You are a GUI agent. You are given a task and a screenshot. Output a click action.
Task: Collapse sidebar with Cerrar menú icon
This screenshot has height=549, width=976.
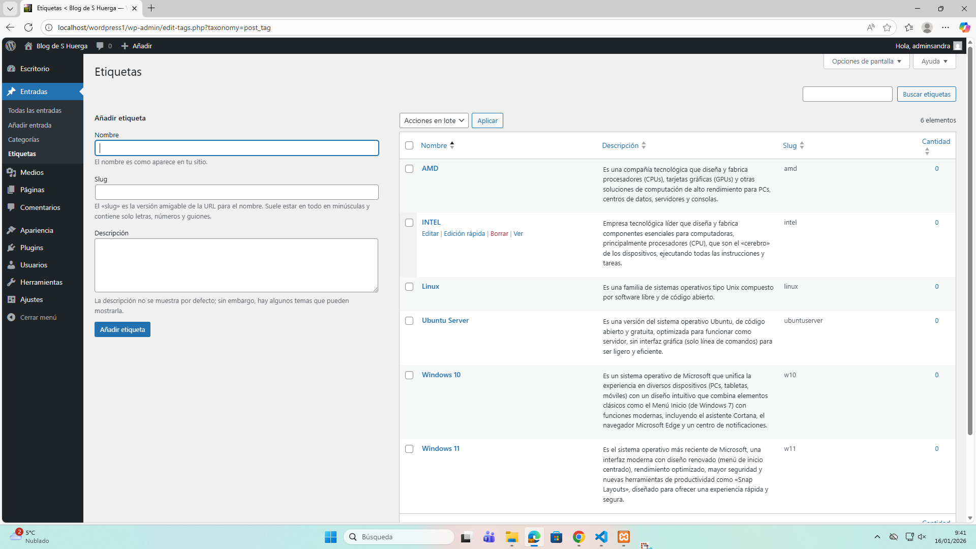[11, 317]
